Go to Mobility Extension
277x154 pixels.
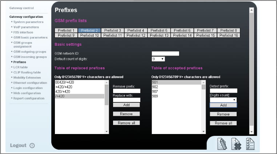(27, 77)
